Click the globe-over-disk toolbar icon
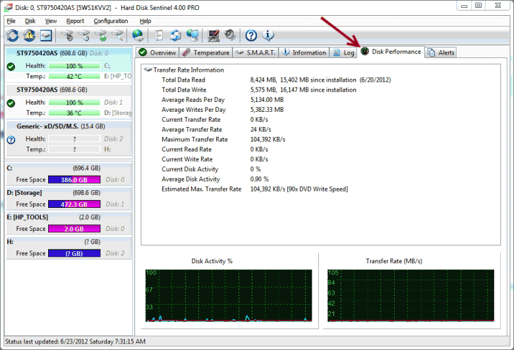The width and height of the screenshot is (514, 350). click(x=138, y=36)
